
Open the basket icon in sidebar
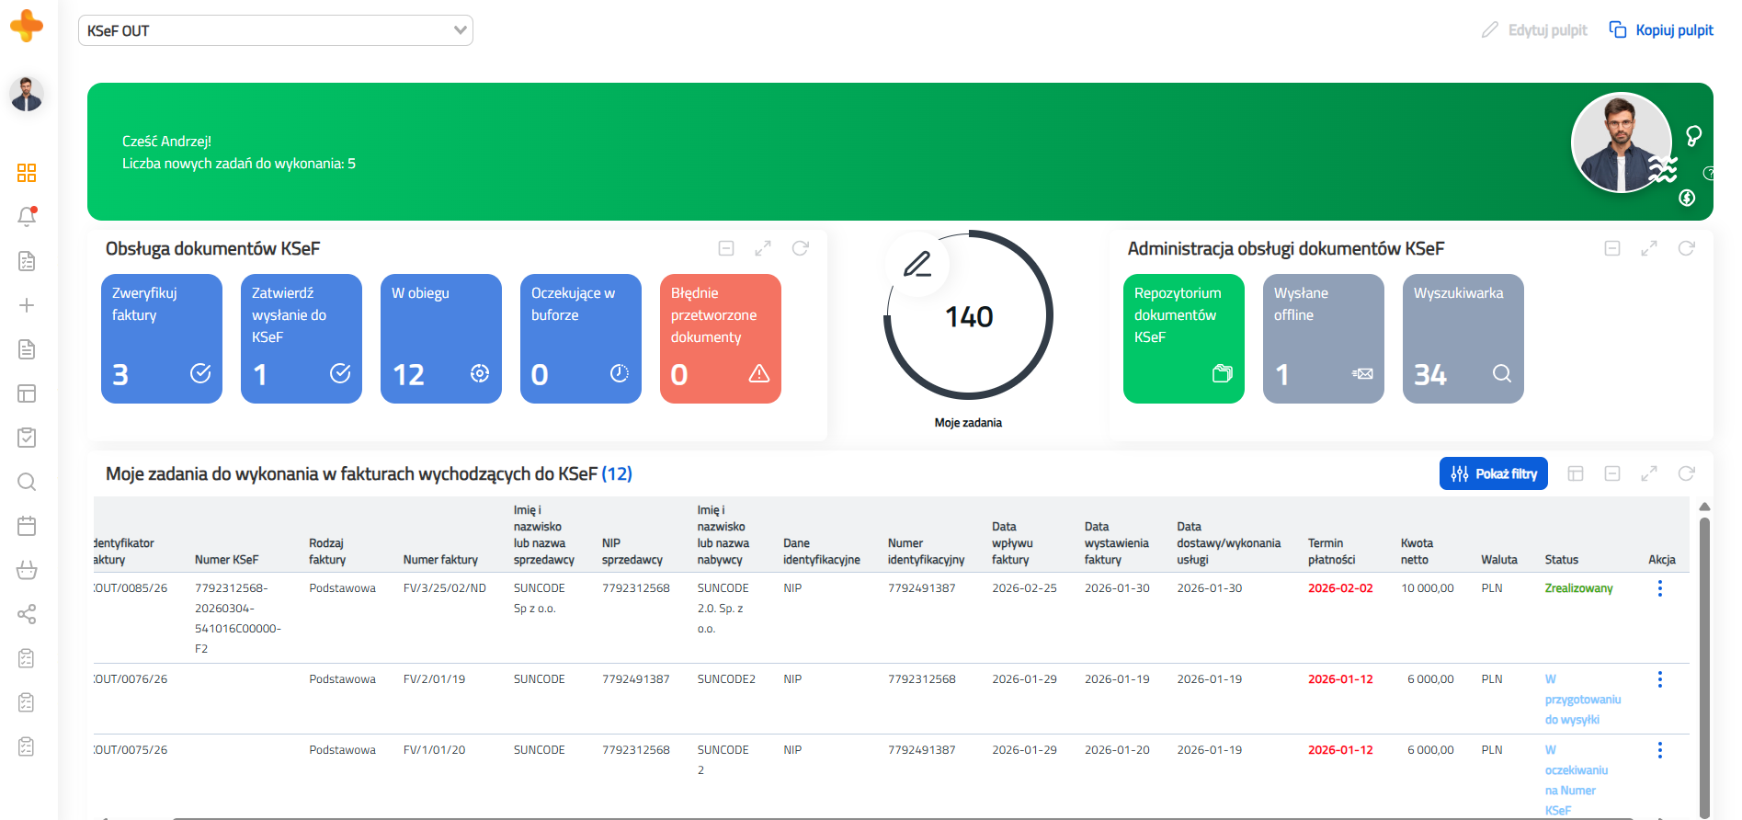point(27,570)
